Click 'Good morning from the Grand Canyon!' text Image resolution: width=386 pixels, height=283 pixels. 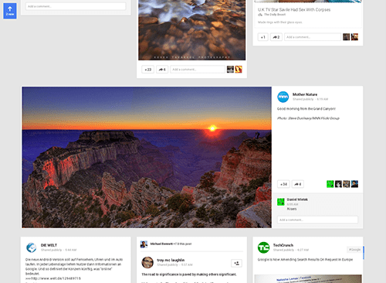click(x=306, y=109)
